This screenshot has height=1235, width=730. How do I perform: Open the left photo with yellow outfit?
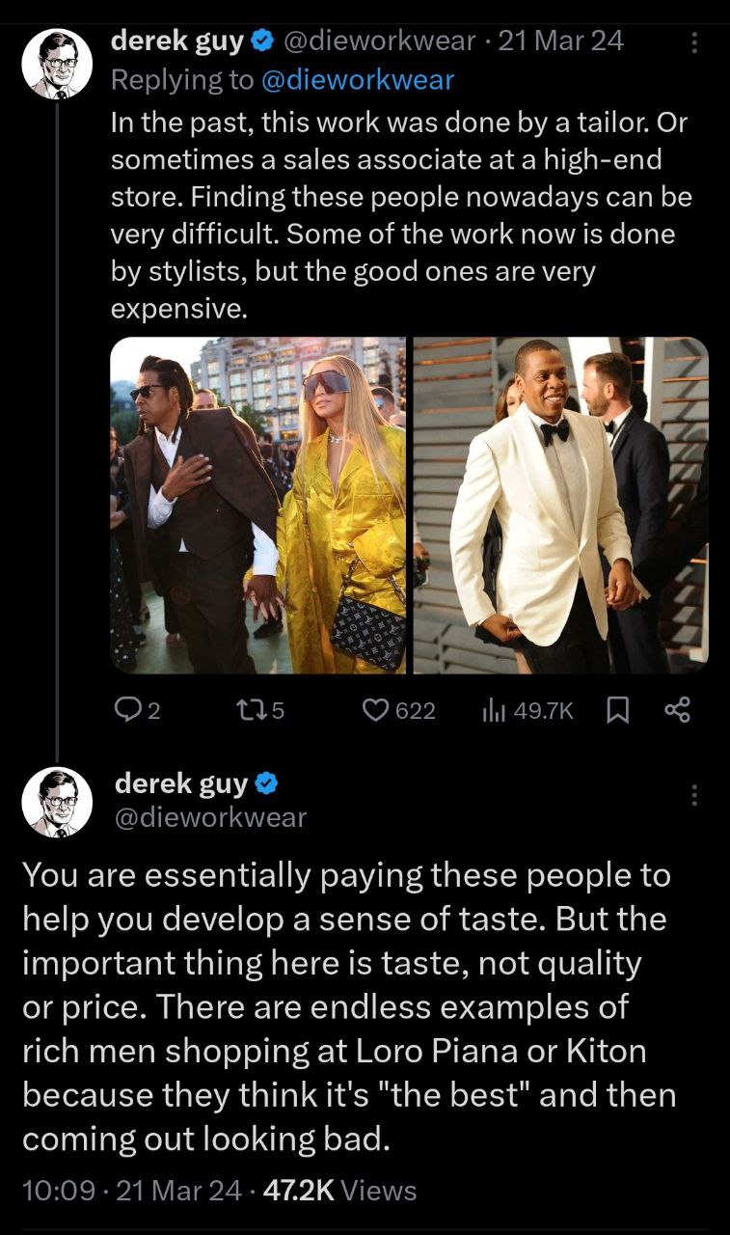[x=258, y=505]
